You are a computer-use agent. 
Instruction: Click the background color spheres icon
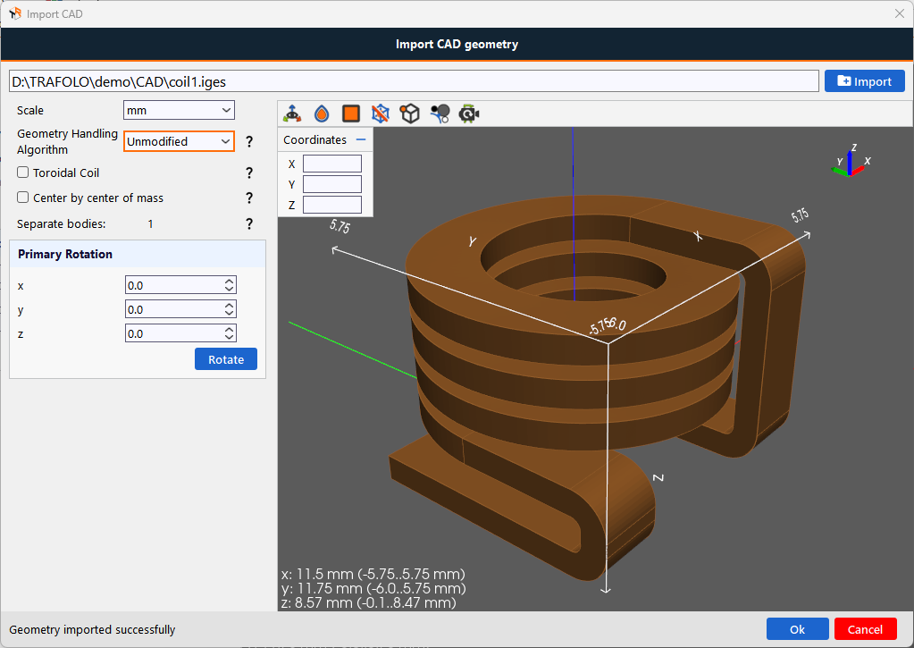tap(440, 114)
